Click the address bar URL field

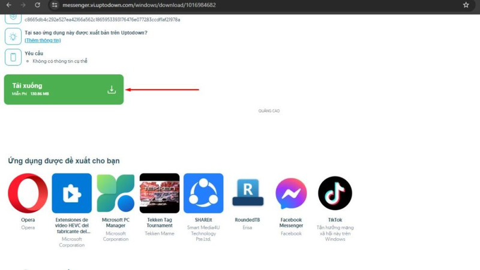(x=240, y=5)
